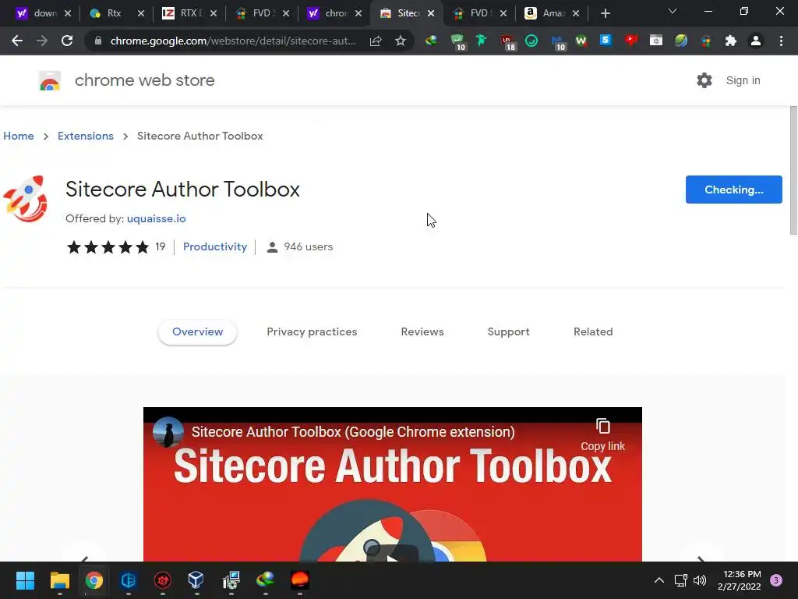The height and width of the screenshot is (599, 798).
Task: Open the teal running-figure extension icon
Action: [x=481, y=41]
